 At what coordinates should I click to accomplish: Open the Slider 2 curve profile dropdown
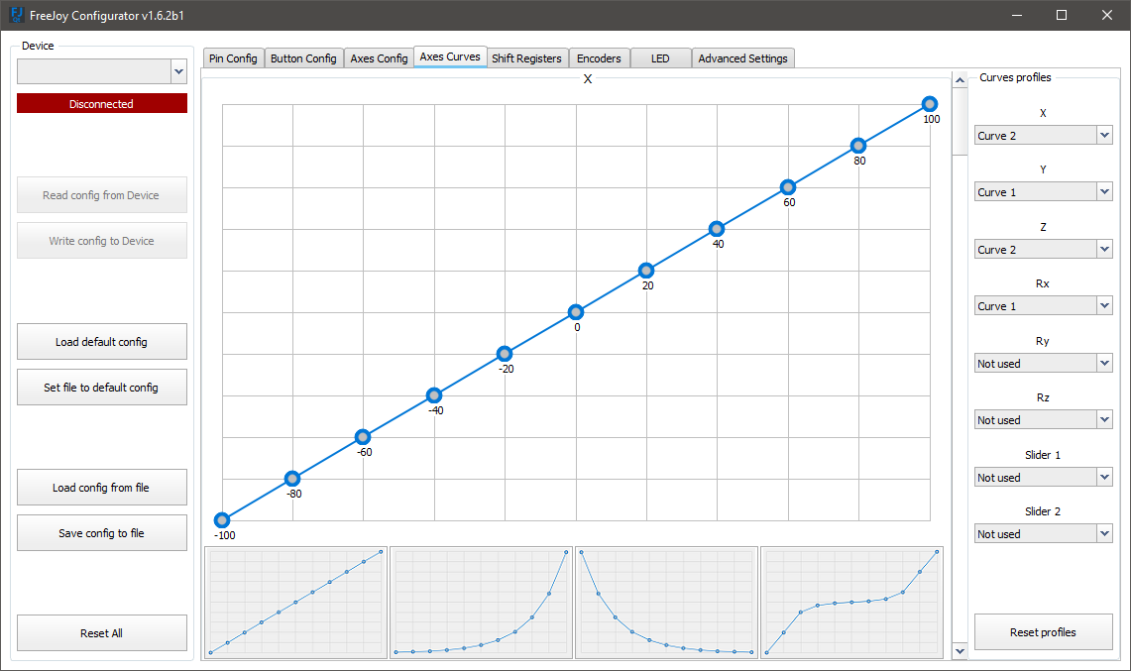point(1043,534)
